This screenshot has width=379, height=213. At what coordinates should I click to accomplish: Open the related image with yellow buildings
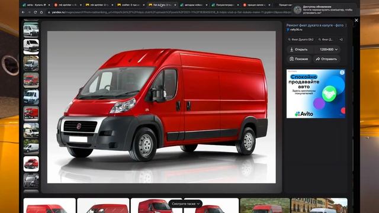pyautogui.click(x=319, y=205)
